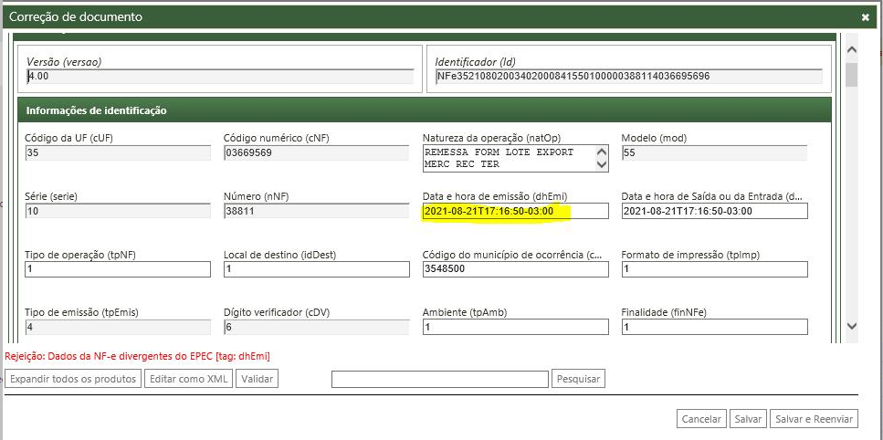Viewport: 883px width, 440px height.
Task: Select the Finalidade (finNFe) field
Action: 714,327
